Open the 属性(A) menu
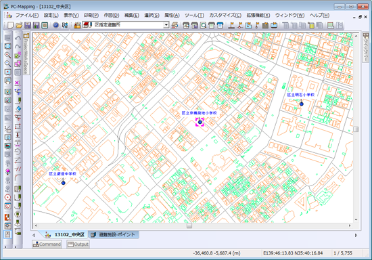The height and width of the screenshot is (260, 372). (x=172, y=16)
